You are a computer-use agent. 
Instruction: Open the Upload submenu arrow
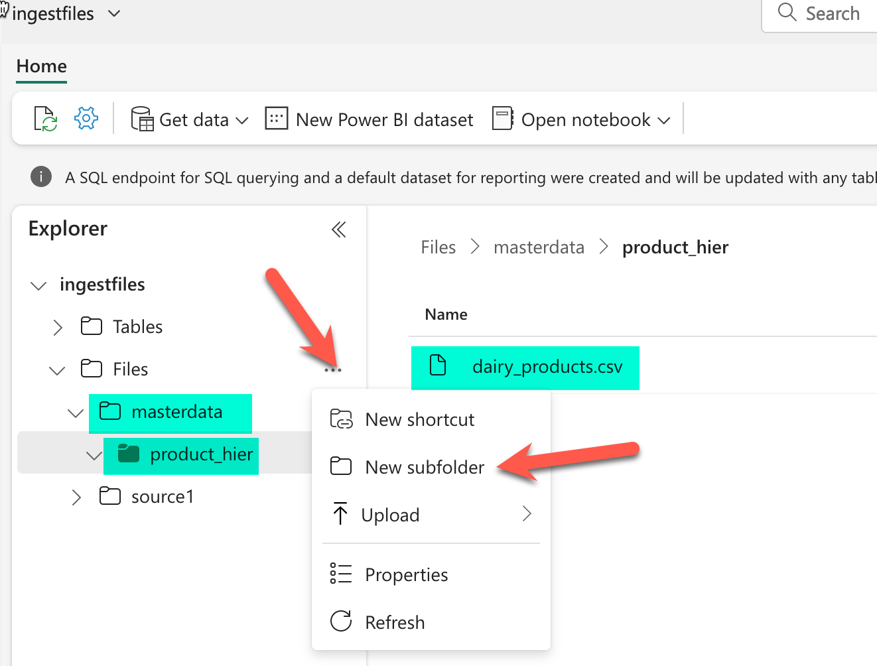point(527,513)
